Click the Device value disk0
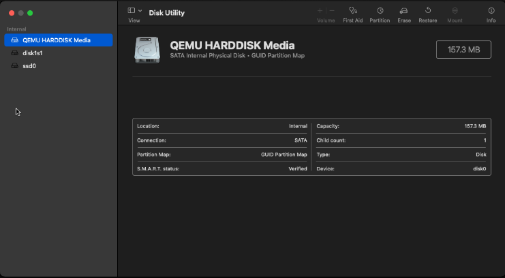Screen dimensions: 505x278 click(480, 169)
